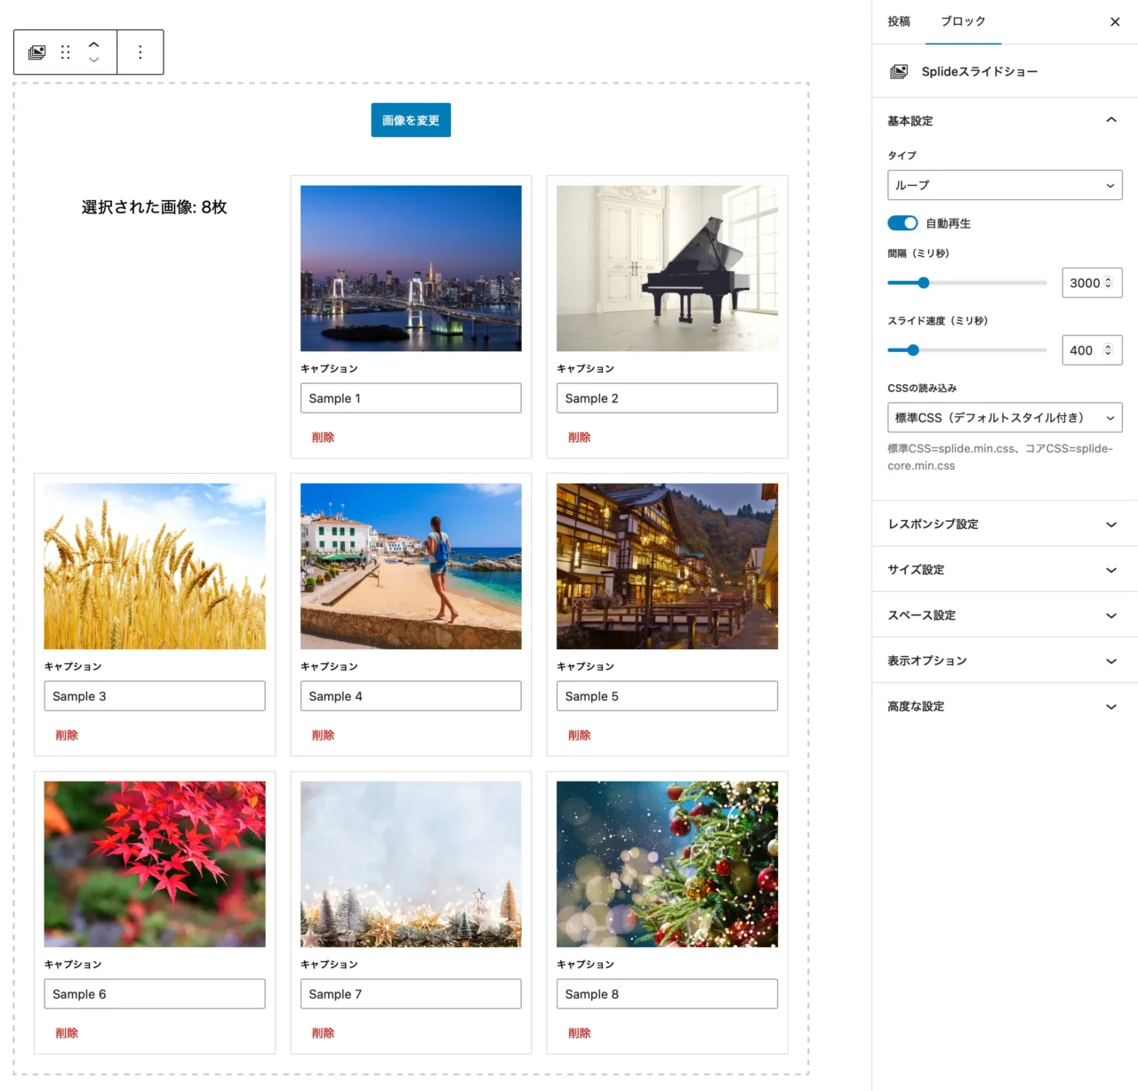1138x1091 pixels.
Task: Click the move down arrow in block toolbar
Action: click(93, 60)
